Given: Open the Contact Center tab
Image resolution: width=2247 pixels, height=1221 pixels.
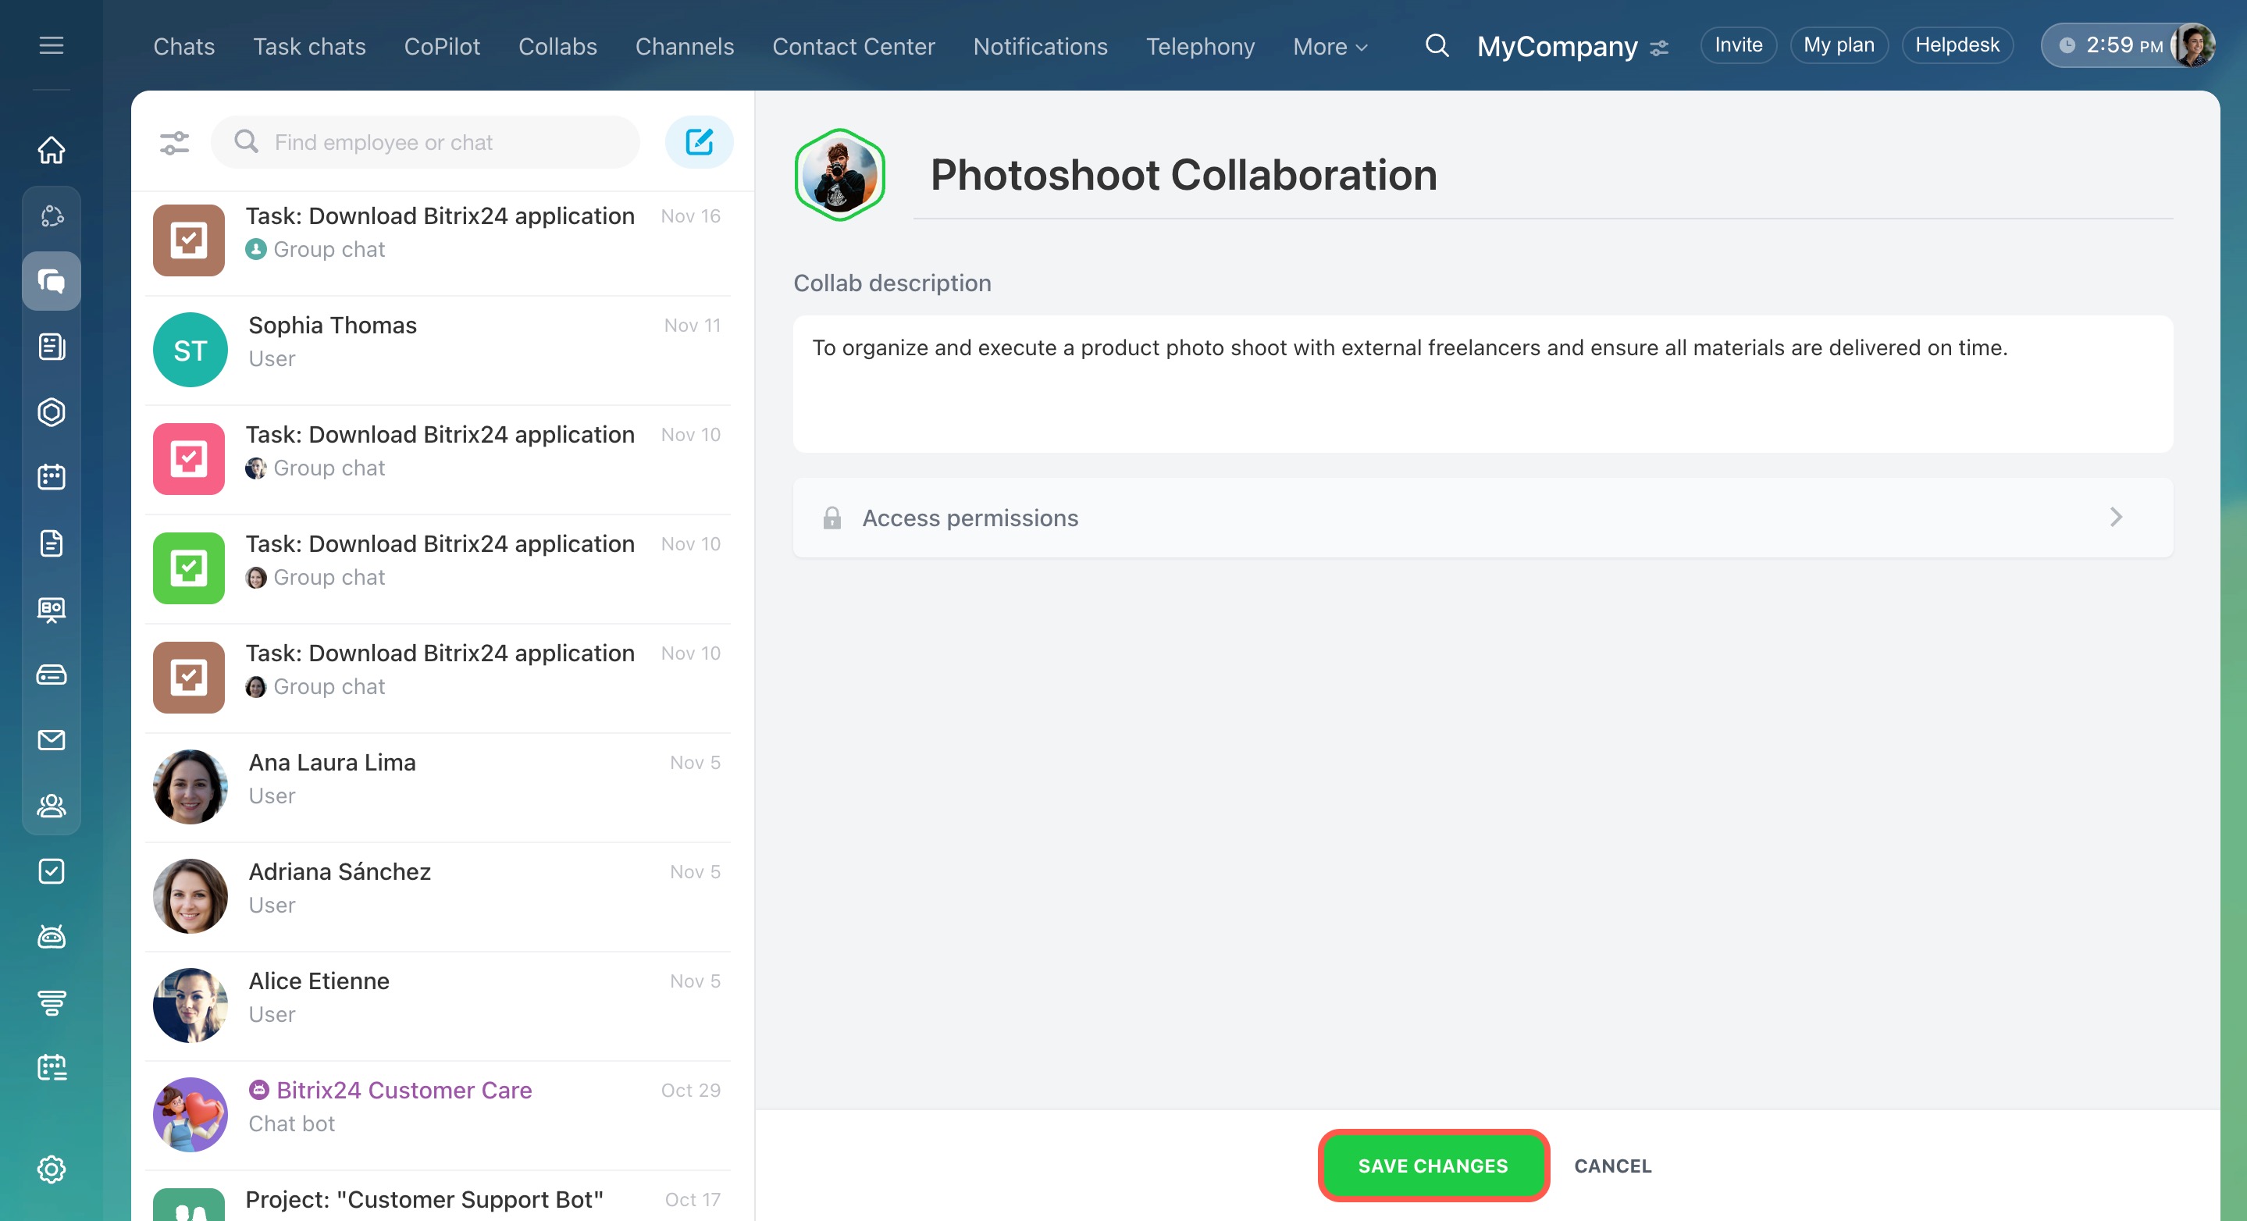Looking at the screenshot, I should click(853, 46).
